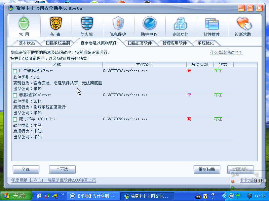Check the 流行木马 (301).Ini checkbox
The width and height of the screenshot is (269, 201).
click(x=15, y=119)
